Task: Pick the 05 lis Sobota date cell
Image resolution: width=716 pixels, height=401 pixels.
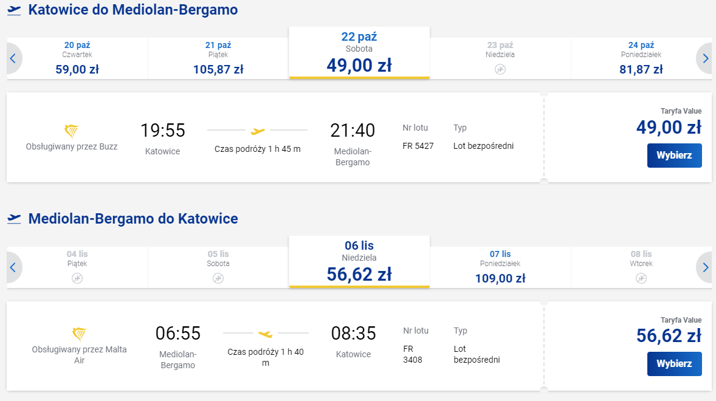Action: click(x=218, y=266)
